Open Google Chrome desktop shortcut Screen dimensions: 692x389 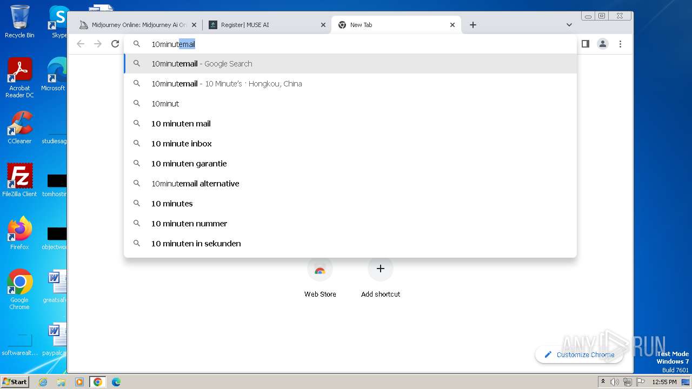[x=19, y=290]
